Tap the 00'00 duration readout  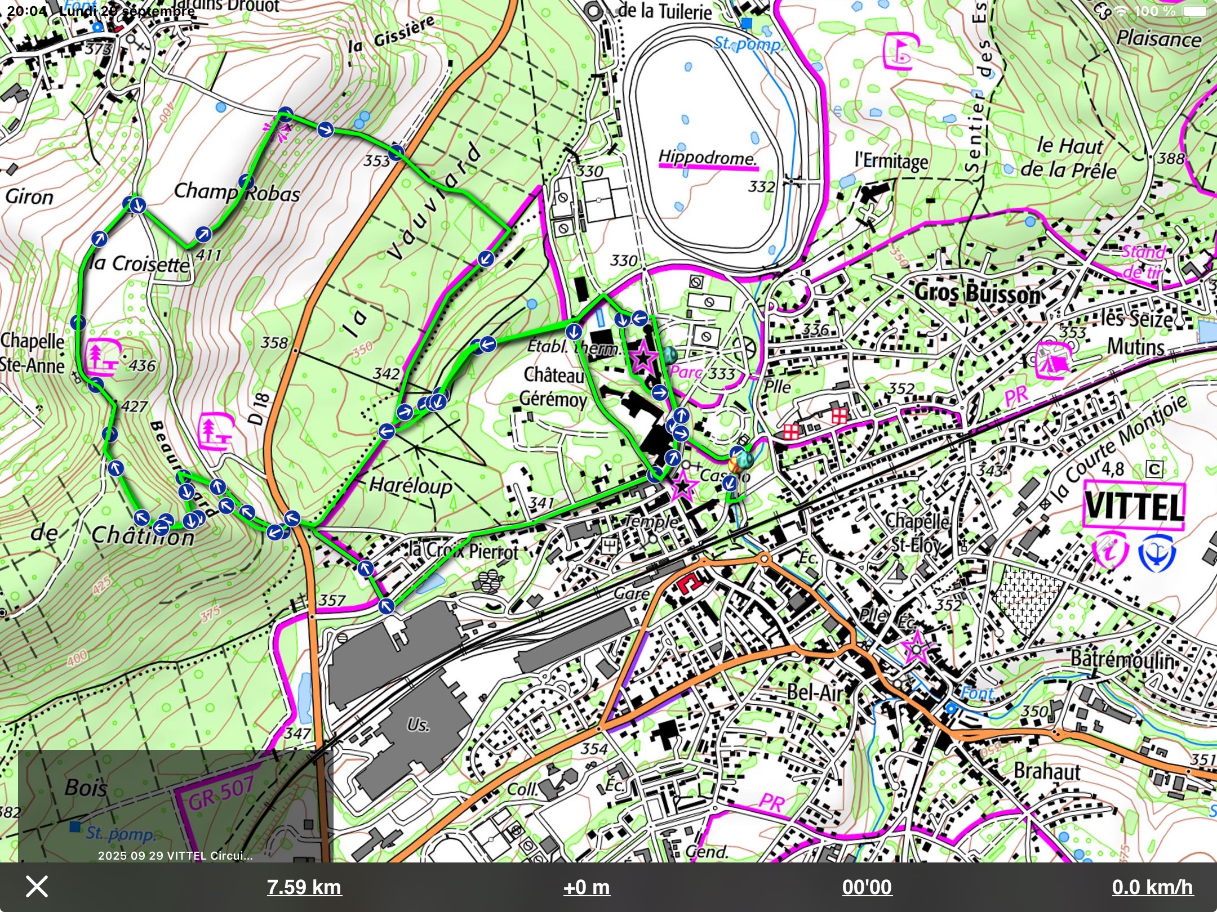point(867,887)
